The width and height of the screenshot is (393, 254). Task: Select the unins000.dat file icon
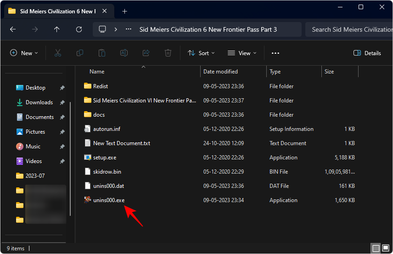(x=88, y=186)
